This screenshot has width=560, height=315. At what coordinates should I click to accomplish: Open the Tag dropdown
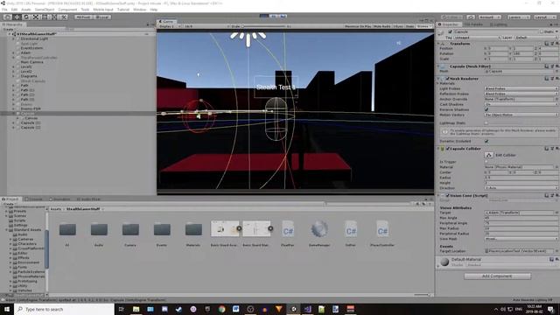[x=476, y=38]
